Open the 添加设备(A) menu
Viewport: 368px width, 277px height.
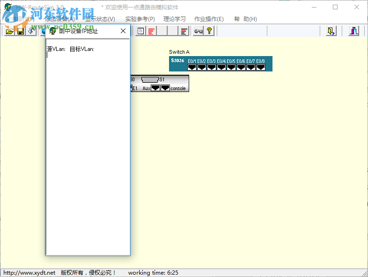(59, 19)
